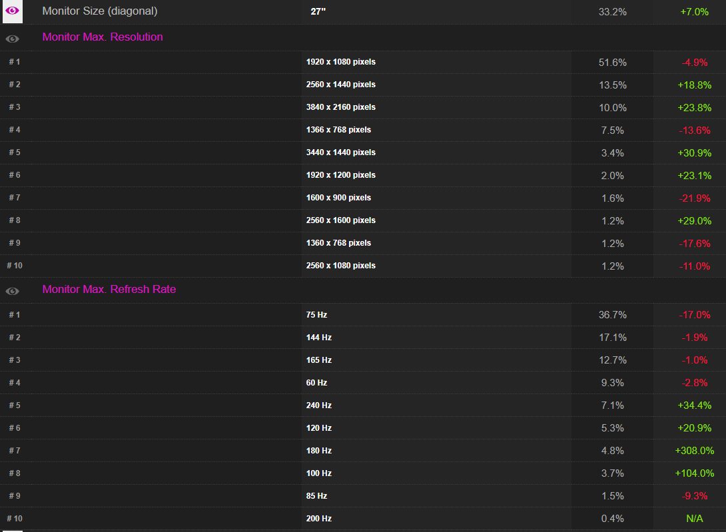Viewport: 726px width, 532px height.
Task: Click the 27" monitor size value
Action: (x=318, y=11)
